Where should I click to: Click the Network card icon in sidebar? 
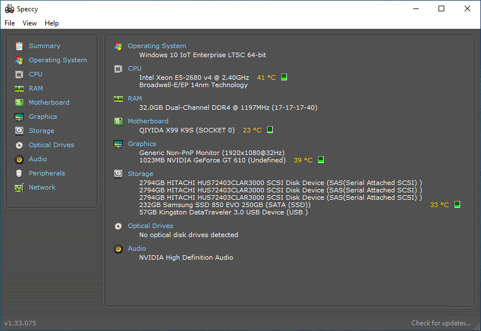point(19,188)
